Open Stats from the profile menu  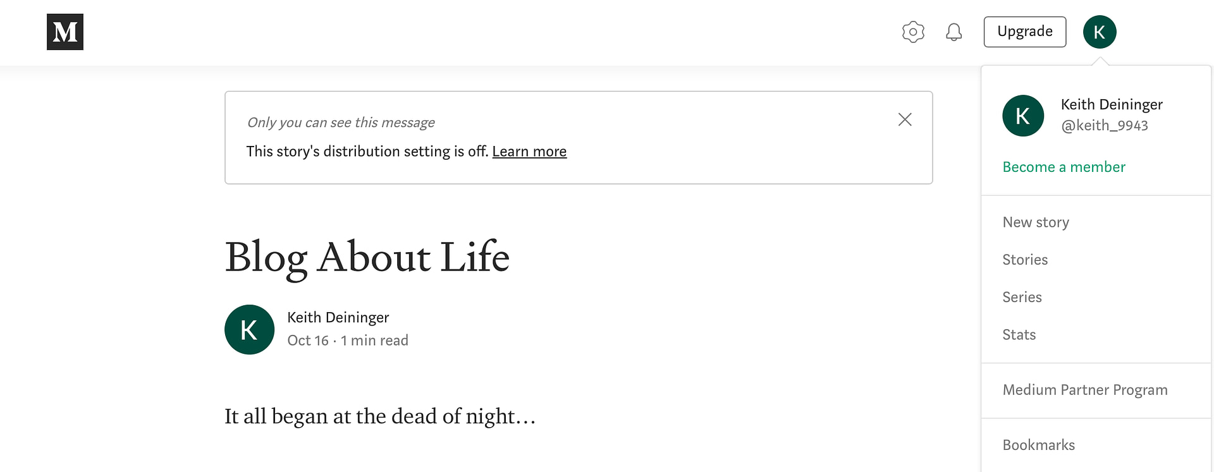(x=1019, y=335)
